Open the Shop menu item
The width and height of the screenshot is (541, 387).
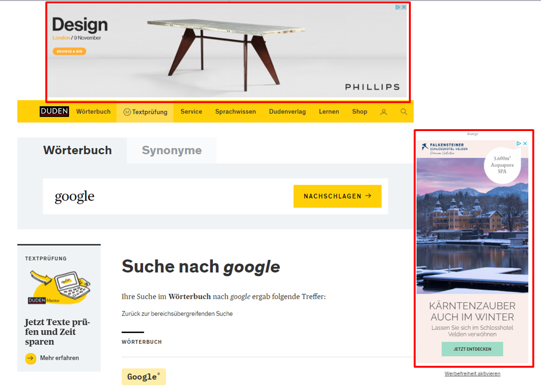(359, 111)
